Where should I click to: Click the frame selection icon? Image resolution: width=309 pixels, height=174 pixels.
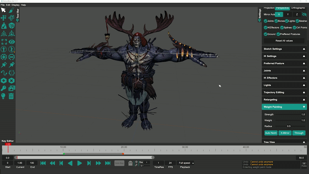pos(4,42)
